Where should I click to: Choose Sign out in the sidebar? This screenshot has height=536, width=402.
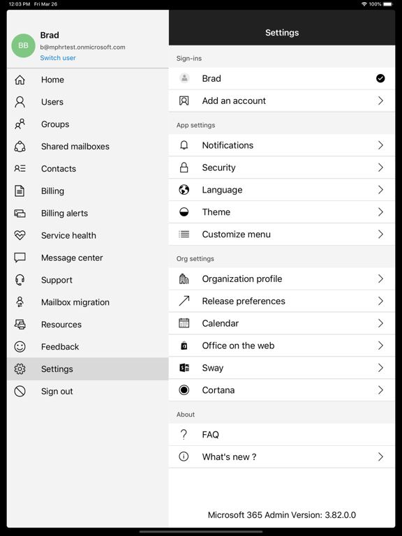coord(87,391)
